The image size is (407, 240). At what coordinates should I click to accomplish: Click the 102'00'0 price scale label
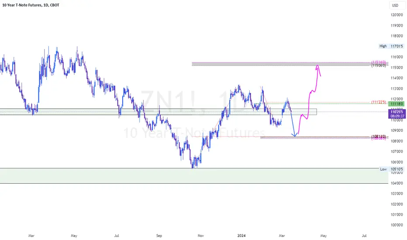click(x=397, y=204)
